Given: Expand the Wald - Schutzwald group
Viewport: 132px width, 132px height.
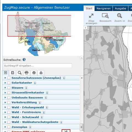Looking at the screenshot, I should point(5,117).
